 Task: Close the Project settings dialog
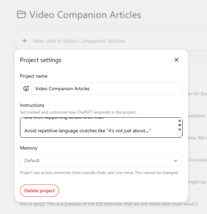177,60
